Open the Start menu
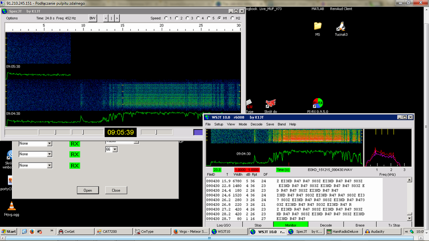Screen dimensions: 429x241 (x=9, y=231)
